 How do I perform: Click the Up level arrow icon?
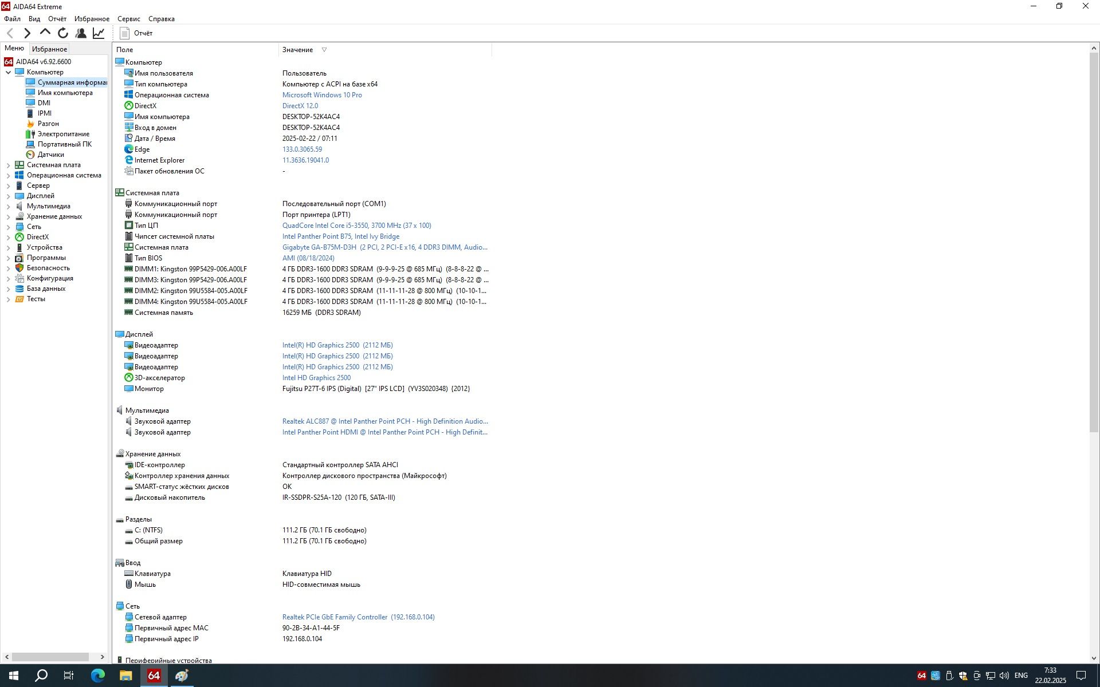[45, 33]
